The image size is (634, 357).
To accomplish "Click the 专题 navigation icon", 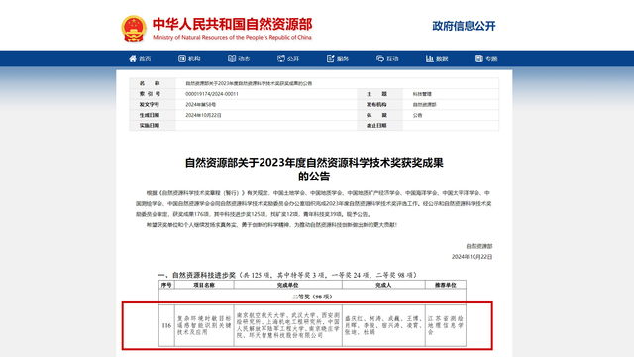I will click(x=479, y=59).
